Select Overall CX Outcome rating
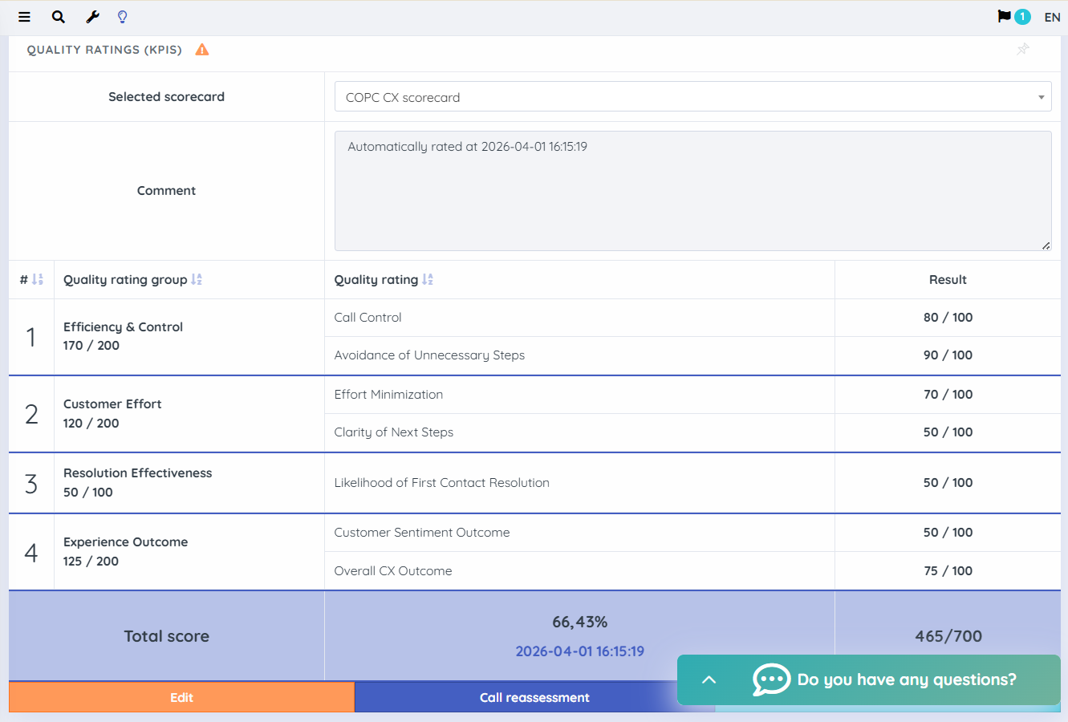The image size is (1068, 722). click(x=393, y=570)
